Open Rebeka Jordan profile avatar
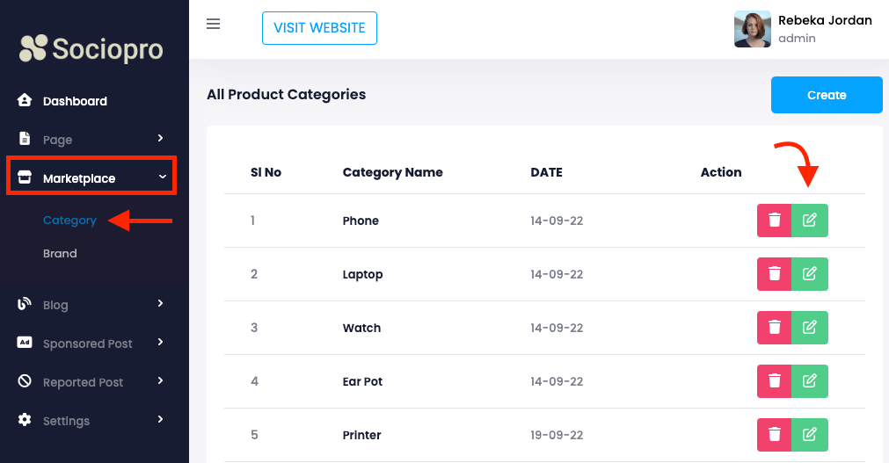889x463 pixels. (752, 29)
